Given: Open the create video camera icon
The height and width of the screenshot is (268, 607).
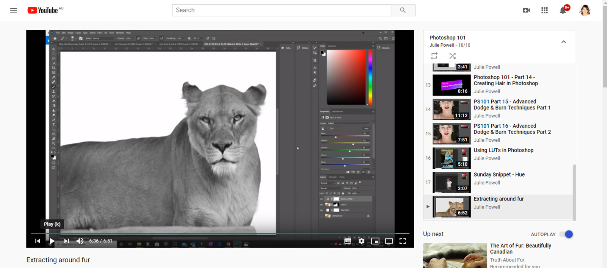Looking at the screenshot, I should point(526,10).
